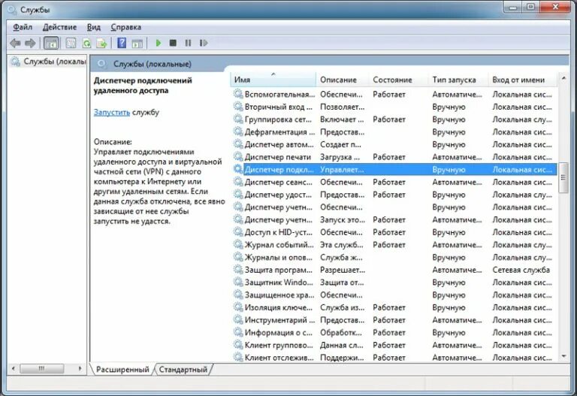Select Диспетчер учетн... row with description Запуск это...
577x396 pixels.
(x=394, y=219)
